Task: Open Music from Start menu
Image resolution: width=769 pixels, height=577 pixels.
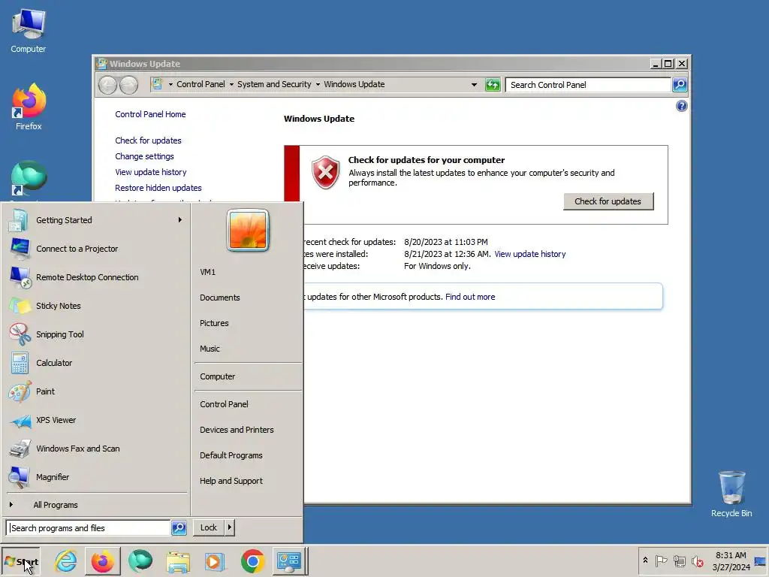Action: 210,349
